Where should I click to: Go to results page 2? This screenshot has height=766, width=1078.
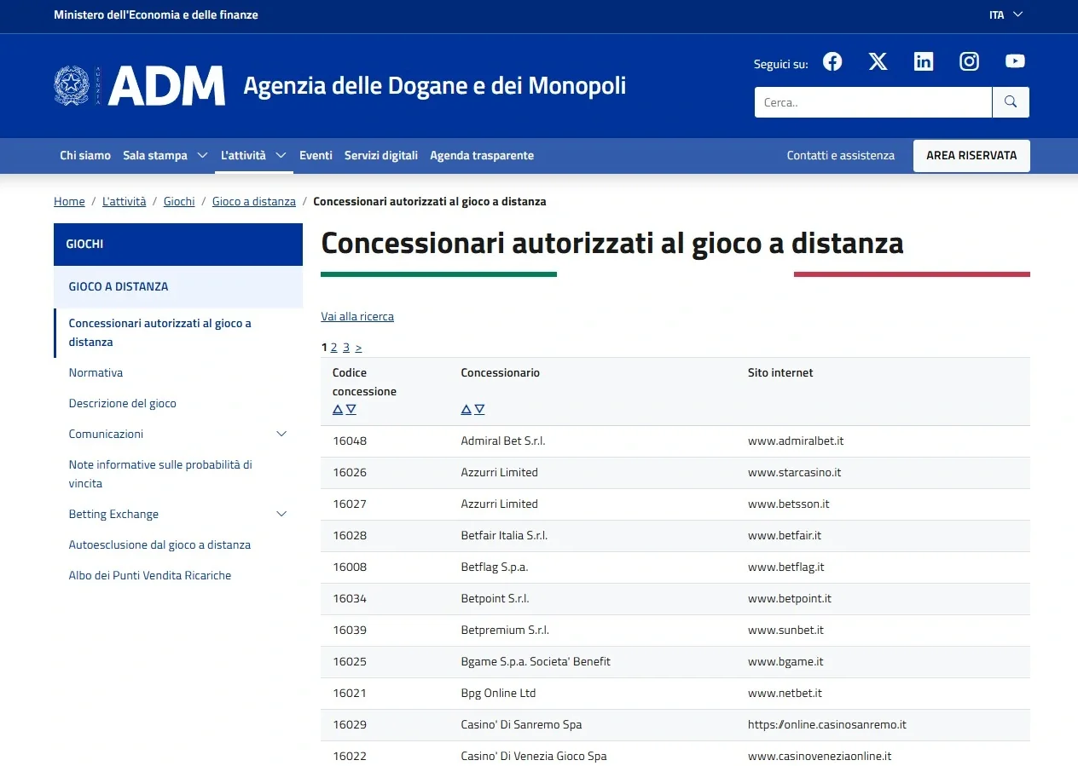[334, 348]
